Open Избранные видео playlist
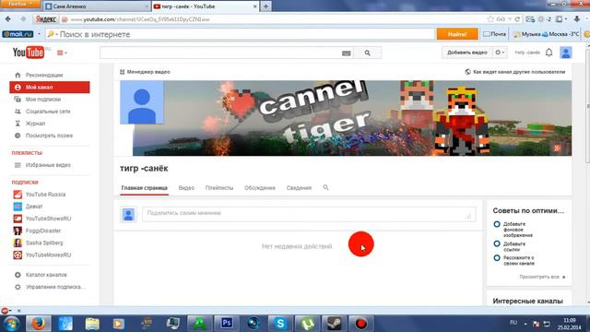Viewport: 590px width, 332px height. [49, 165]
